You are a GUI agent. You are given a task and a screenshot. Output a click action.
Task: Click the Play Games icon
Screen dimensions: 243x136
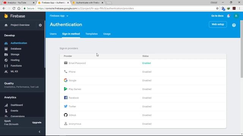(66, 89)
